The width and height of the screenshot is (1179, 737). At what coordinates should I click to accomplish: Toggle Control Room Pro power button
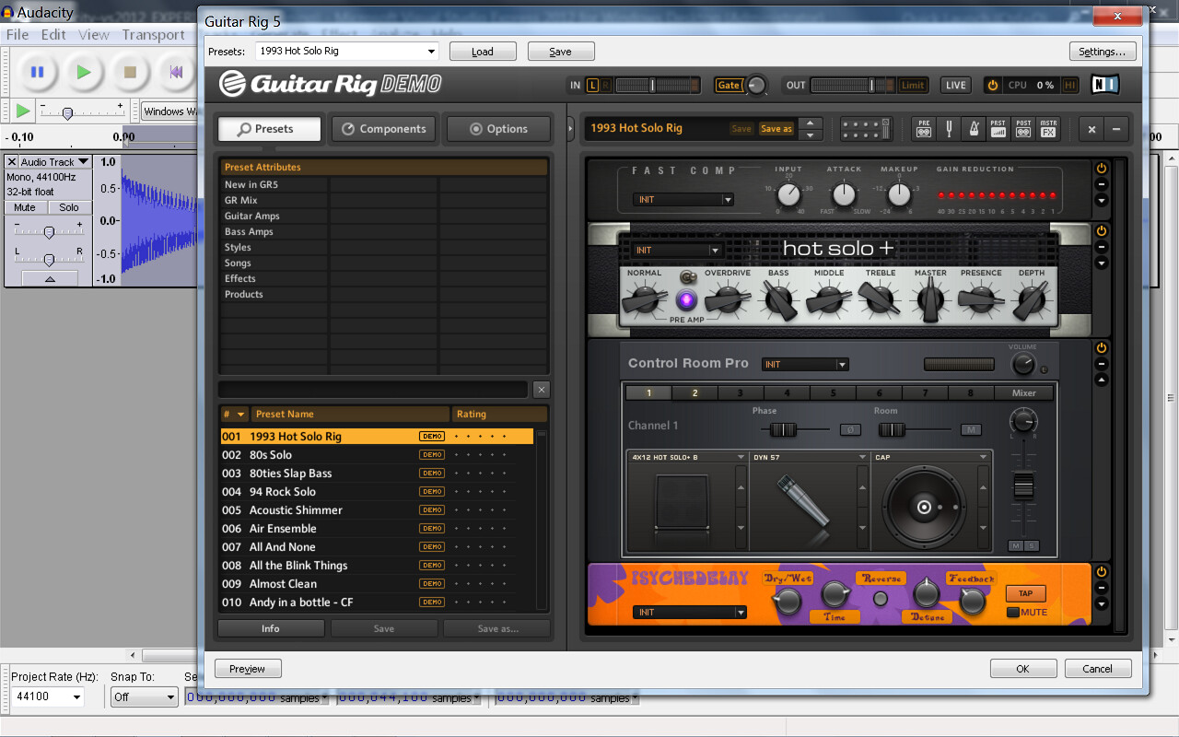1102,348
